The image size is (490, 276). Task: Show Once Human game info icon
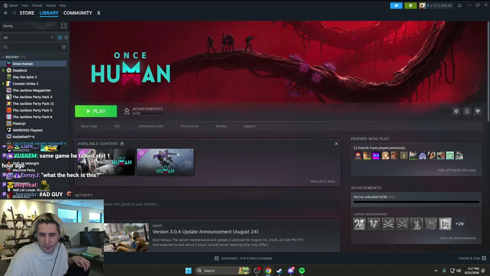467,111
